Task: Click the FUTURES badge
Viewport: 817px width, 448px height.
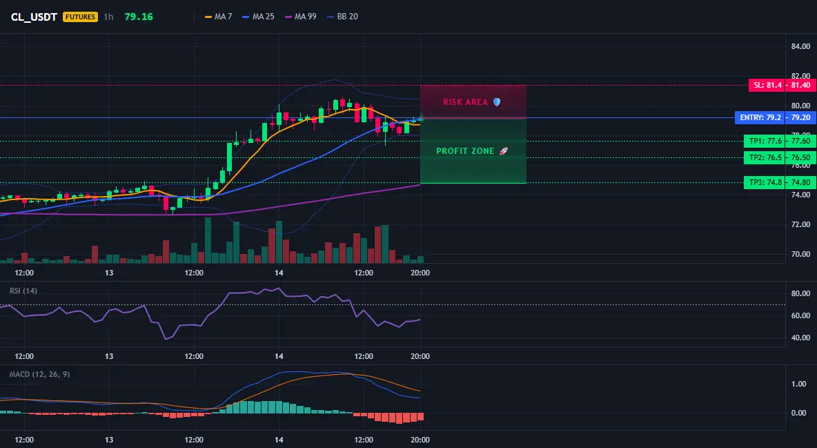Action: tap(80, 17)
